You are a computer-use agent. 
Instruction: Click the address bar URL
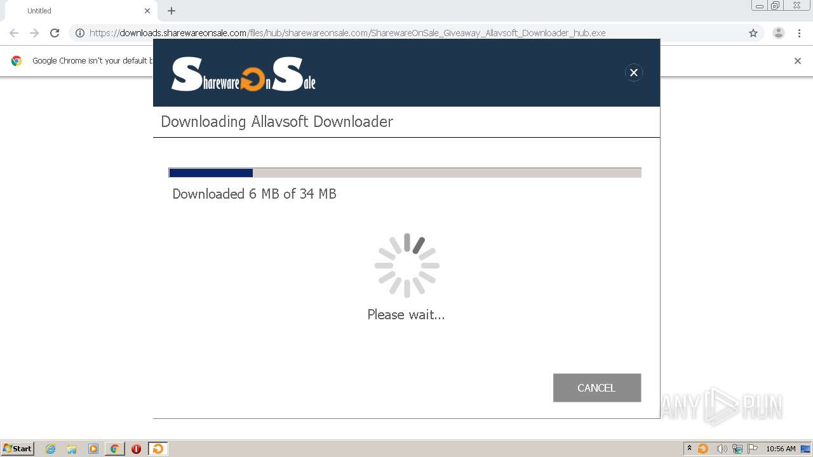point(347,33)
